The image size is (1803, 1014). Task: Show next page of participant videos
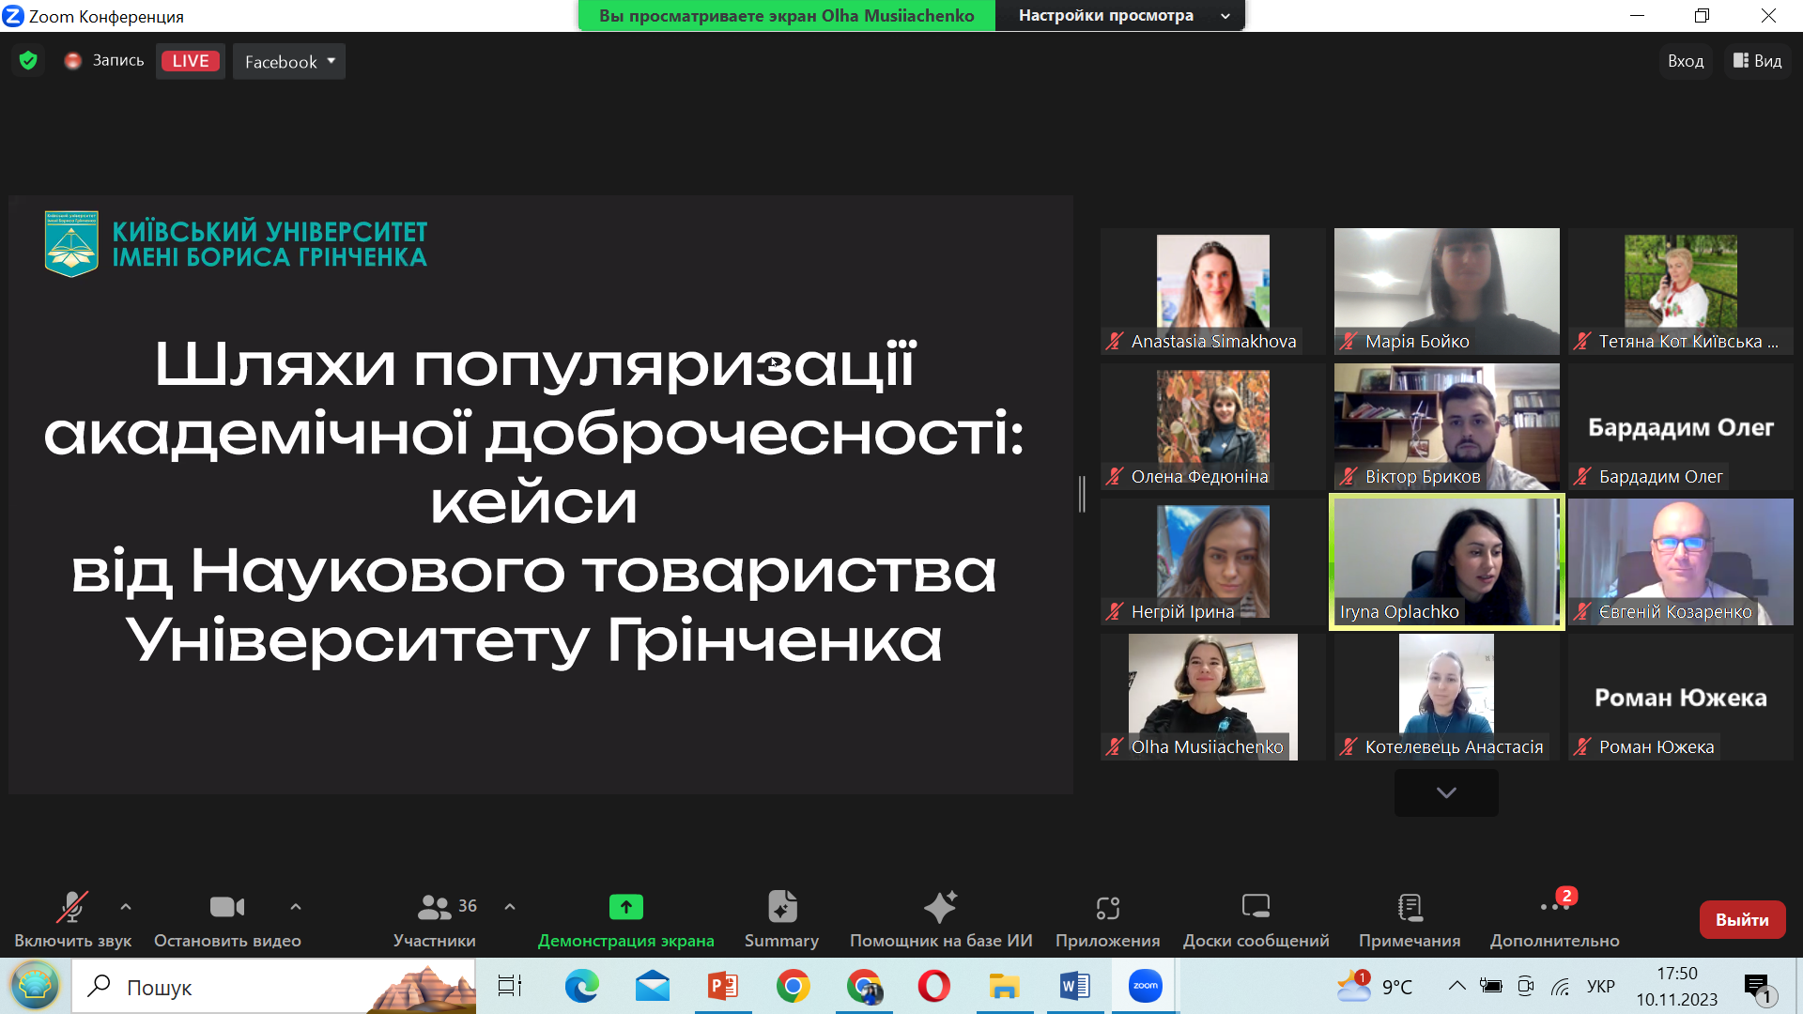pyautogui.click(x=1446, y=793)
